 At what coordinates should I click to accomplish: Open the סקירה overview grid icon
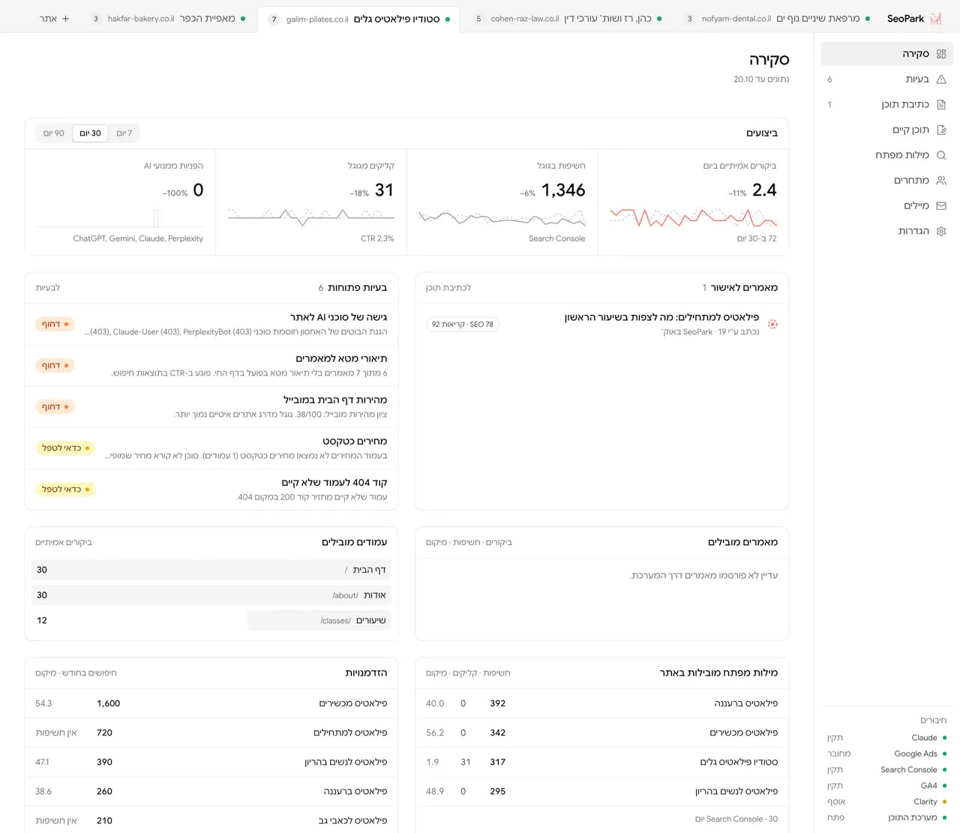click(x=941, y=54)
